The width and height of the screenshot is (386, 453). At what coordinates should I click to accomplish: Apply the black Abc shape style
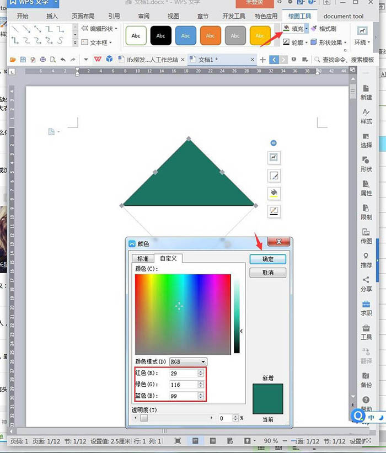click(x=161, y=35)
